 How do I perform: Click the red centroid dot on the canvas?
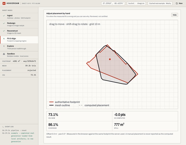click(110, 59)
